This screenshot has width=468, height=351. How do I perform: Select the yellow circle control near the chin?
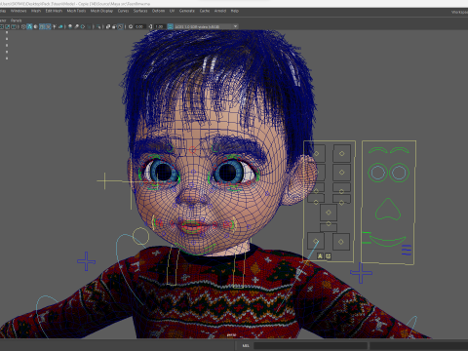[140, 236]
